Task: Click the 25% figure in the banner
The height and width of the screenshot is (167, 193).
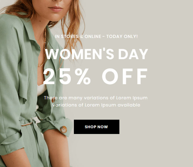Action: [x=67, y=77]
